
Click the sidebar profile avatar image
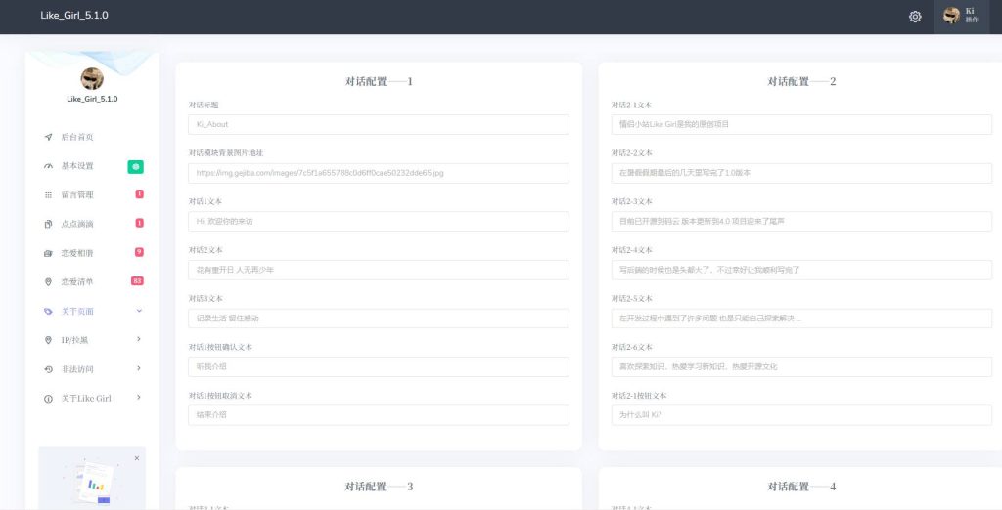point(92,78)
